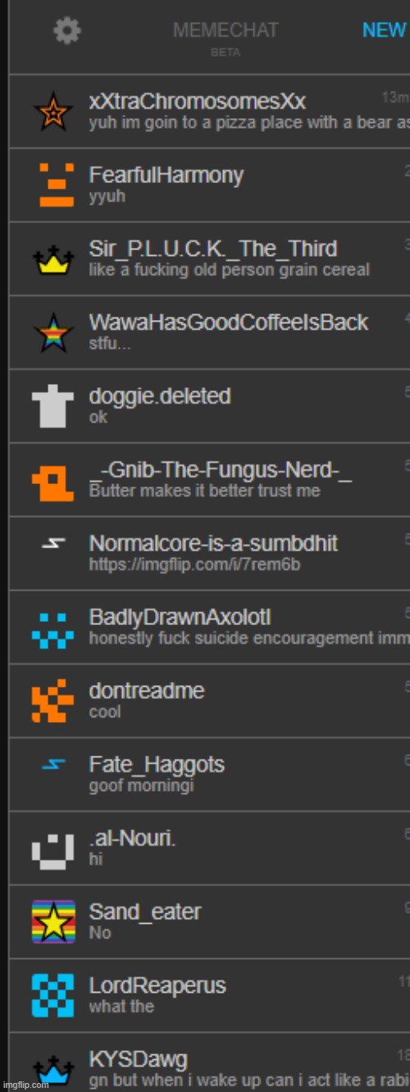The image size is (410, 1092).
Task: Select the .al-Nouri. chat row
Action: point(209,848)
